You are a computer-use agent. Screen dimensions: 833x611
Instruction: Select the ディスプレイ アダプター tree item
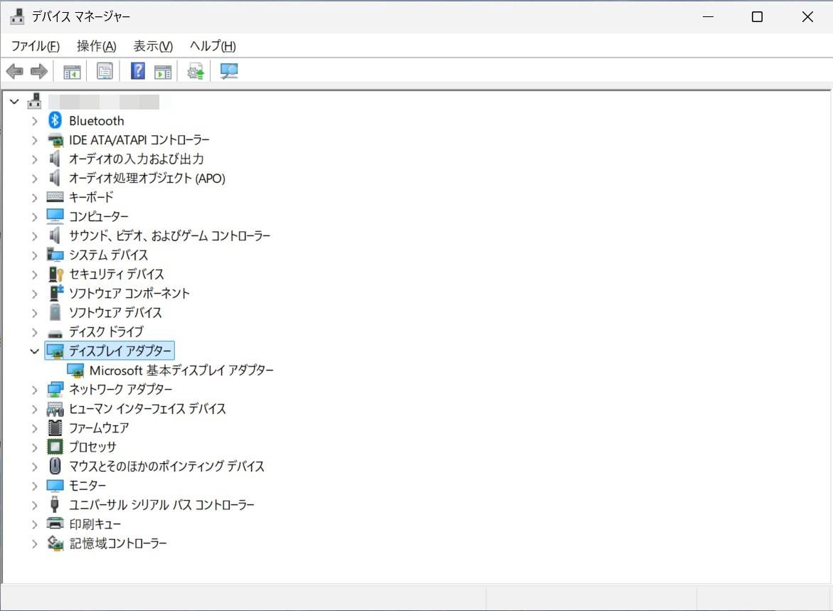coord(120,351)
